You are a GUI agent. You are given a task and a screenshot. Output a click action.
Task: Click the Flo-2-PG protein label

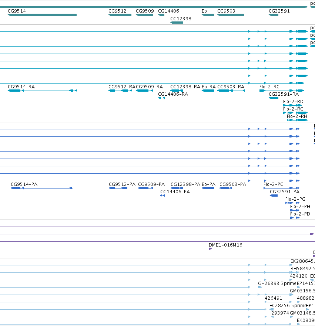pyautogui.click(x=295, y=199)
